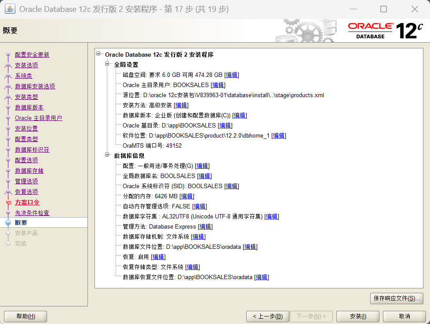Edit the 磁盘空间 setting

coord(232,75)
